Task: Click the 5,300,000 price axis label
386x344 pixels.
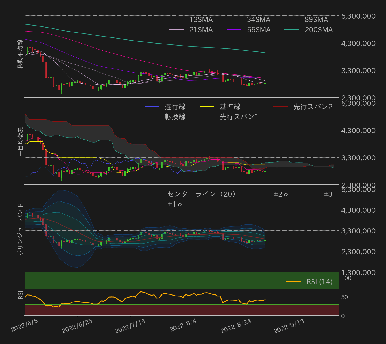Action: [358, 16]
